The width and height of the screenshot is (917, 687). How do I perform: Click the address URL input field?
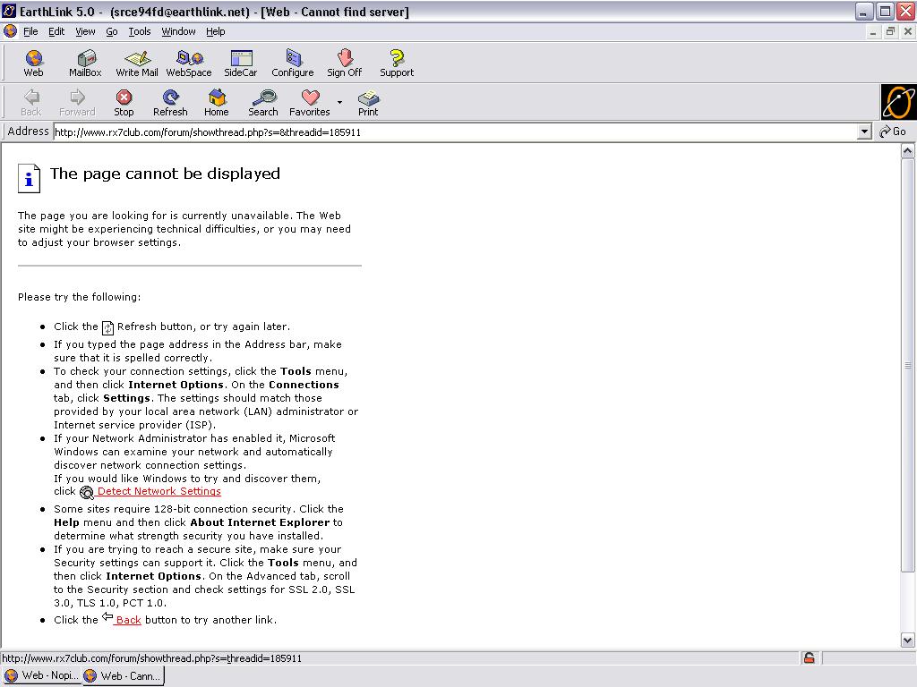point(448,131)
